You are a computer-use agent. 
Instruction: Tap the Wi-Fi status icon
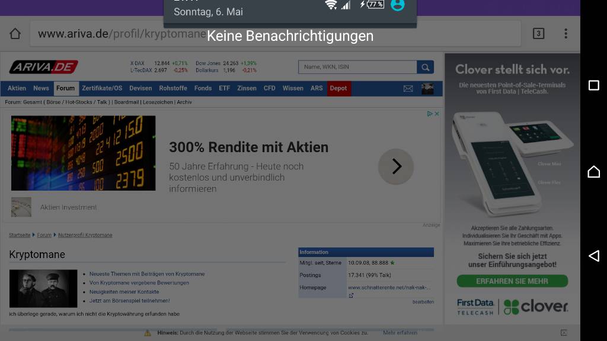click(x=331, y=5)
